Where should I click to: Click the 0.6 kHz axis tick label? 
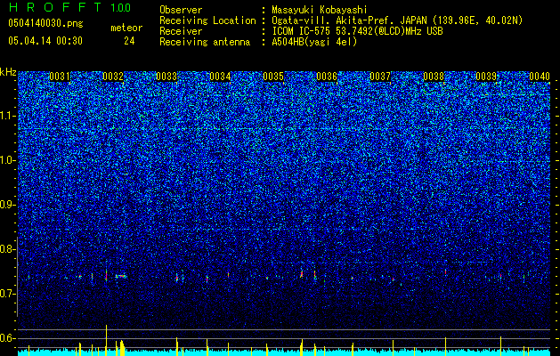pyautogui.click(x=8, y=338)
